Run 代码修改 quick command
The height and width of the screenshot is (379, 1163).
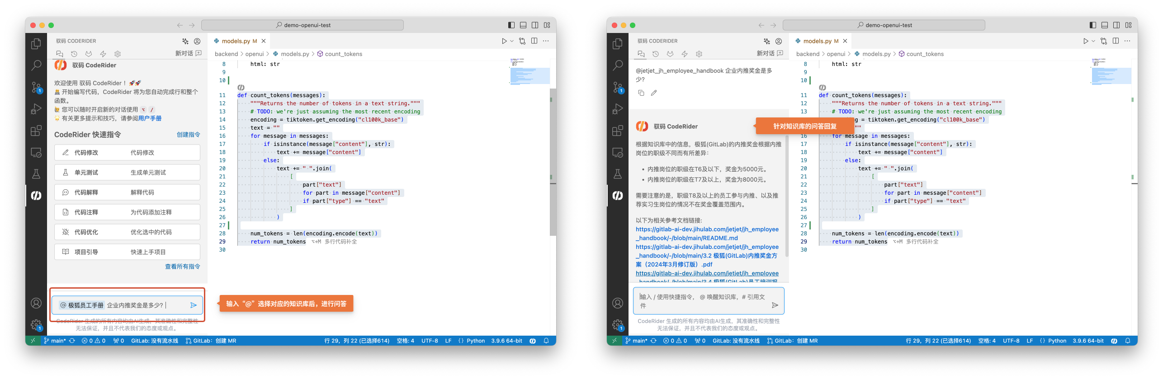pyautogui.click(x=127, y=153)
